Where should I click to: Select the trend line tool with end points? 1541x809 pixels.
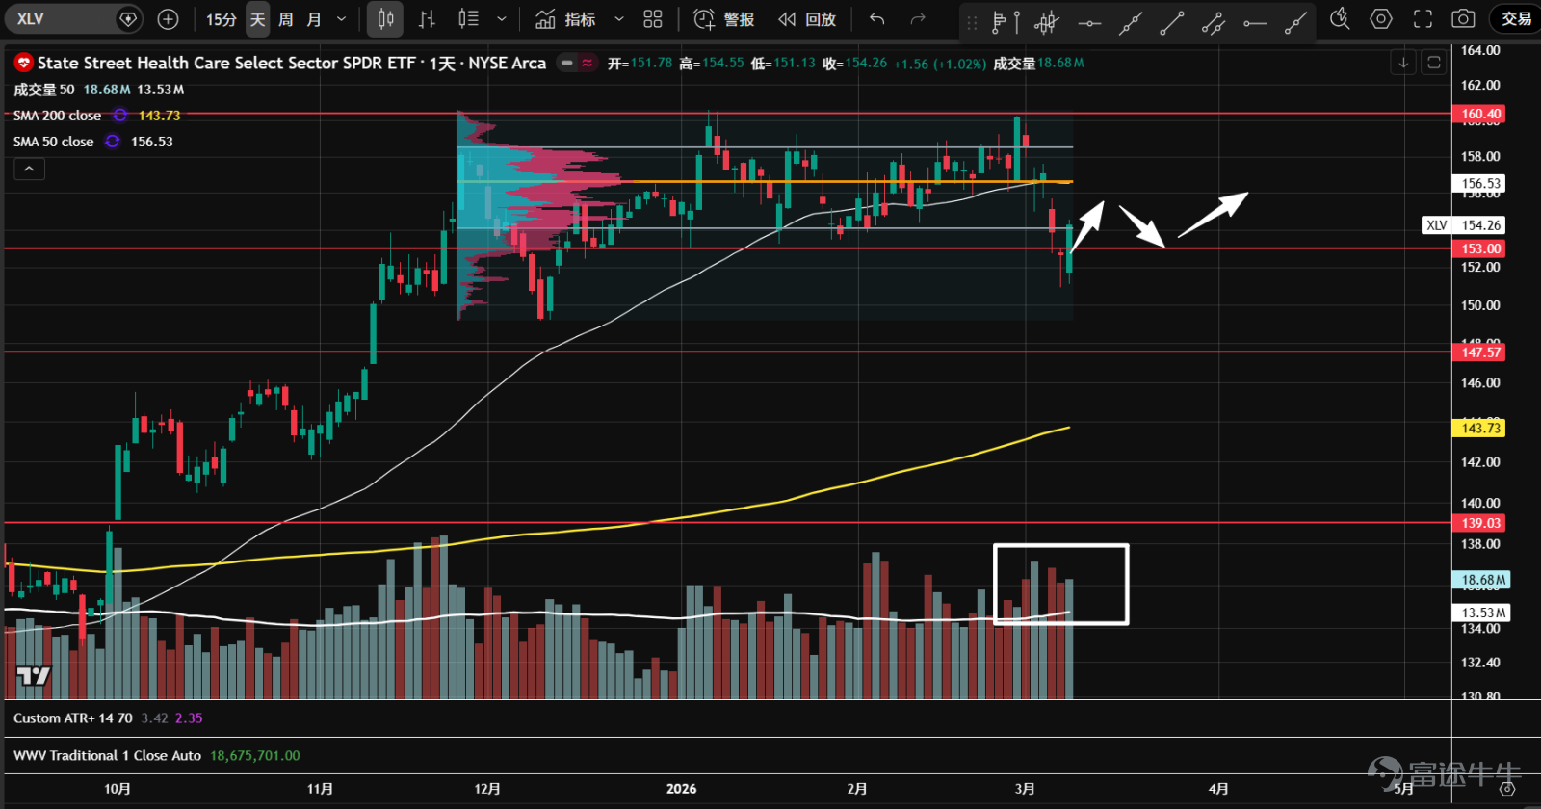(1172, 22)
